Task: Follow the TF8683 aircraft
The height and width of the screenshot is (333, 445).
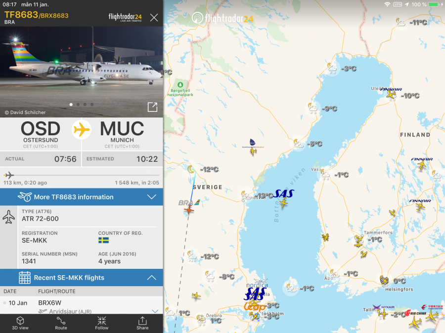Action: (101, 323)
